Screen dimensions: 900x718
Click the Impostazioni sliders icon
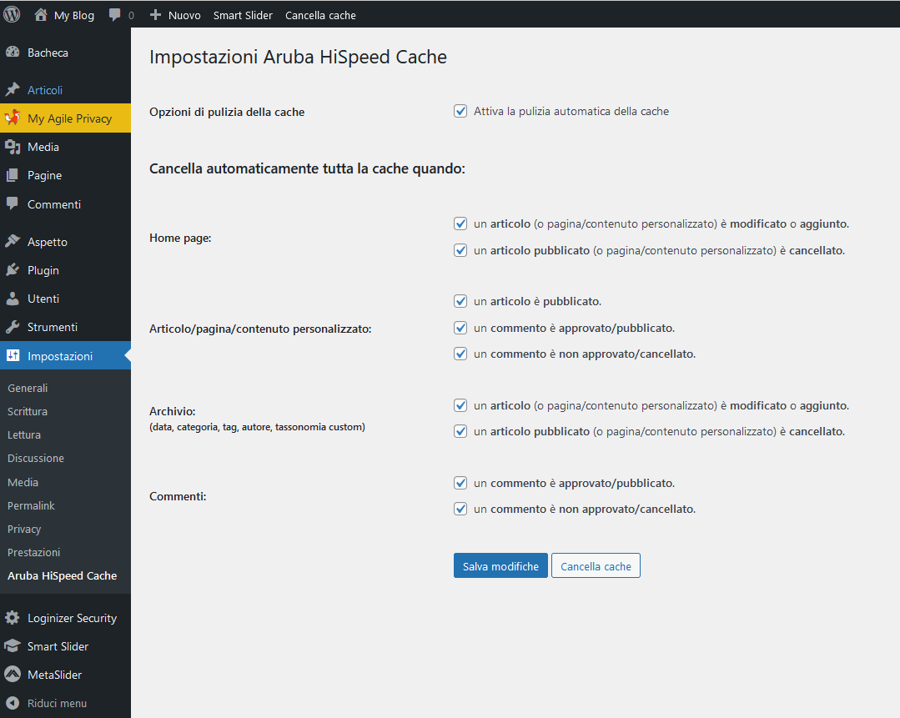click(13, 355)
